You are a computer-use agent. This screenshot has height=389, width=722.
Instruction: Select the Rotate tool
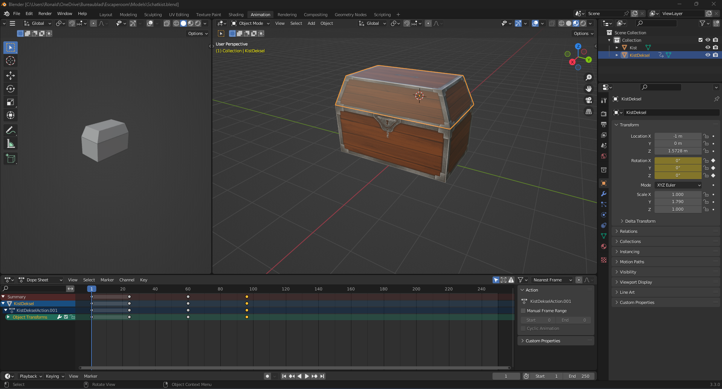[11, 89]
